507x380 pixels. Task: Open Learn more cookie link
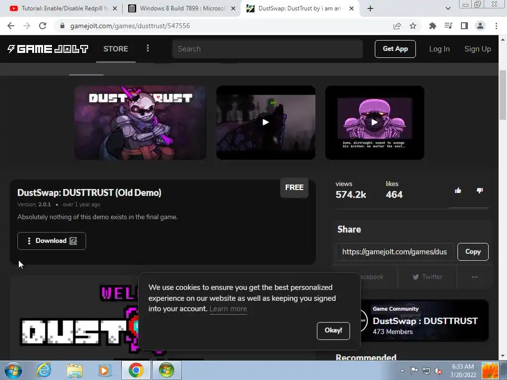point(228,309)
